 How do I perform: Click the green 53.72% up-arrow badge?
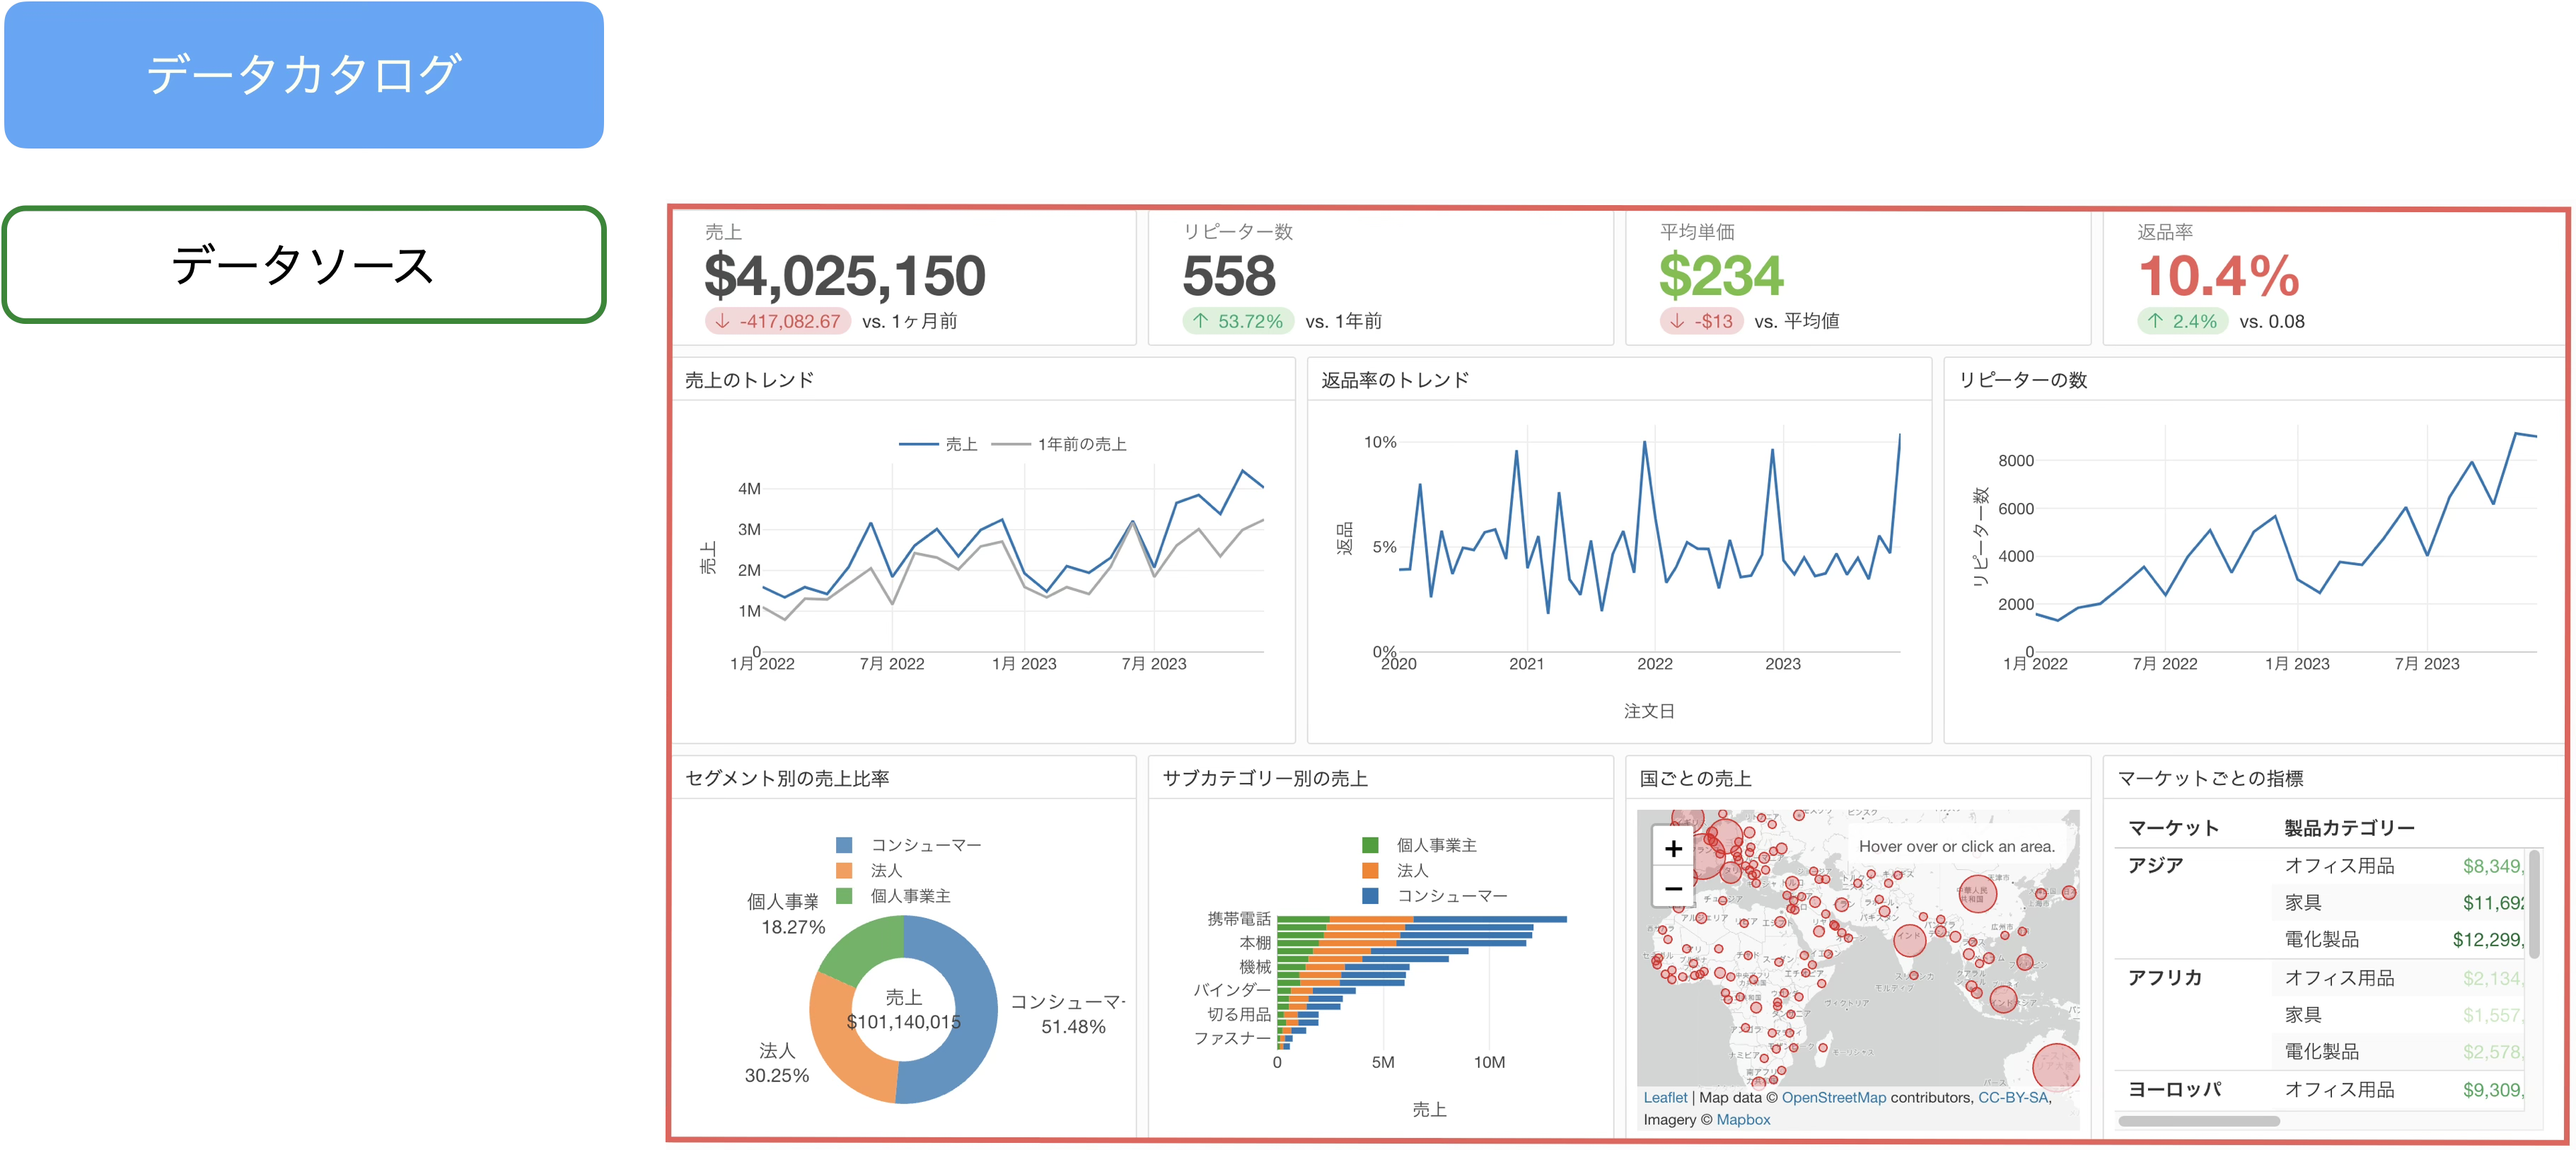1237,321
